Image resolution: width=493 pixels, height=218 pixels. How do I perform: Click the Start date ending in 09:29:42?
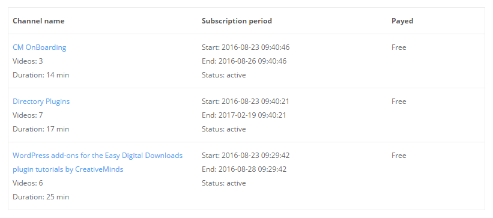click(246, 156)
